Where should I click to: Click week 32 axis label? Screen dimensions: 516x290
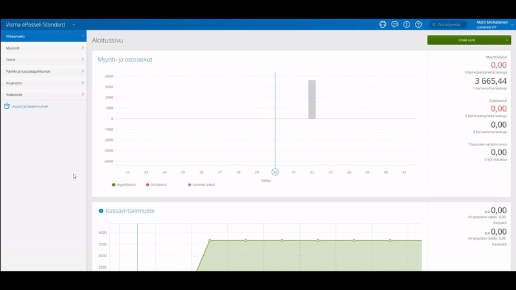pyautogui.click(x=312, y=172)
